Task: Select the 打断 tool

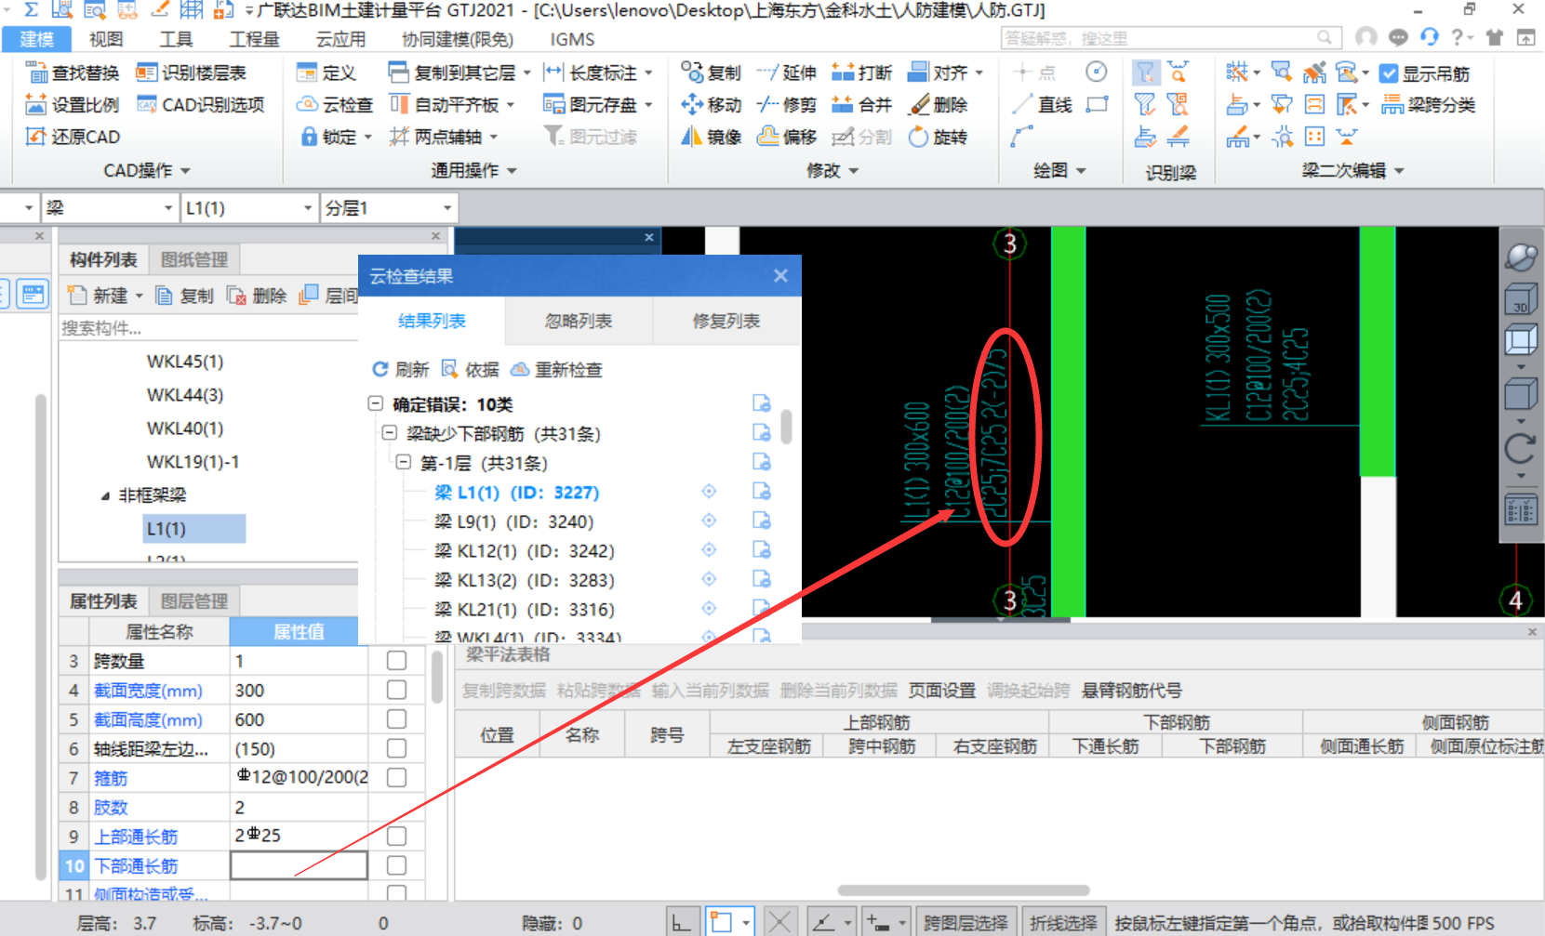Action: [862, 73]
